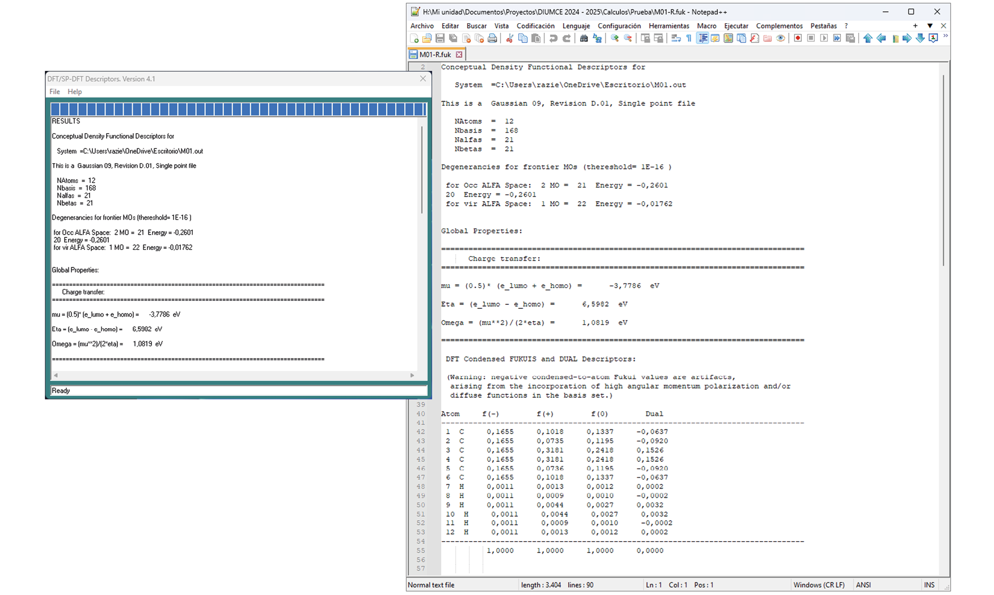994x595 pixels.
Task: Open the File menu in DFT Descriptors
Action: click(x=54, y=92)
